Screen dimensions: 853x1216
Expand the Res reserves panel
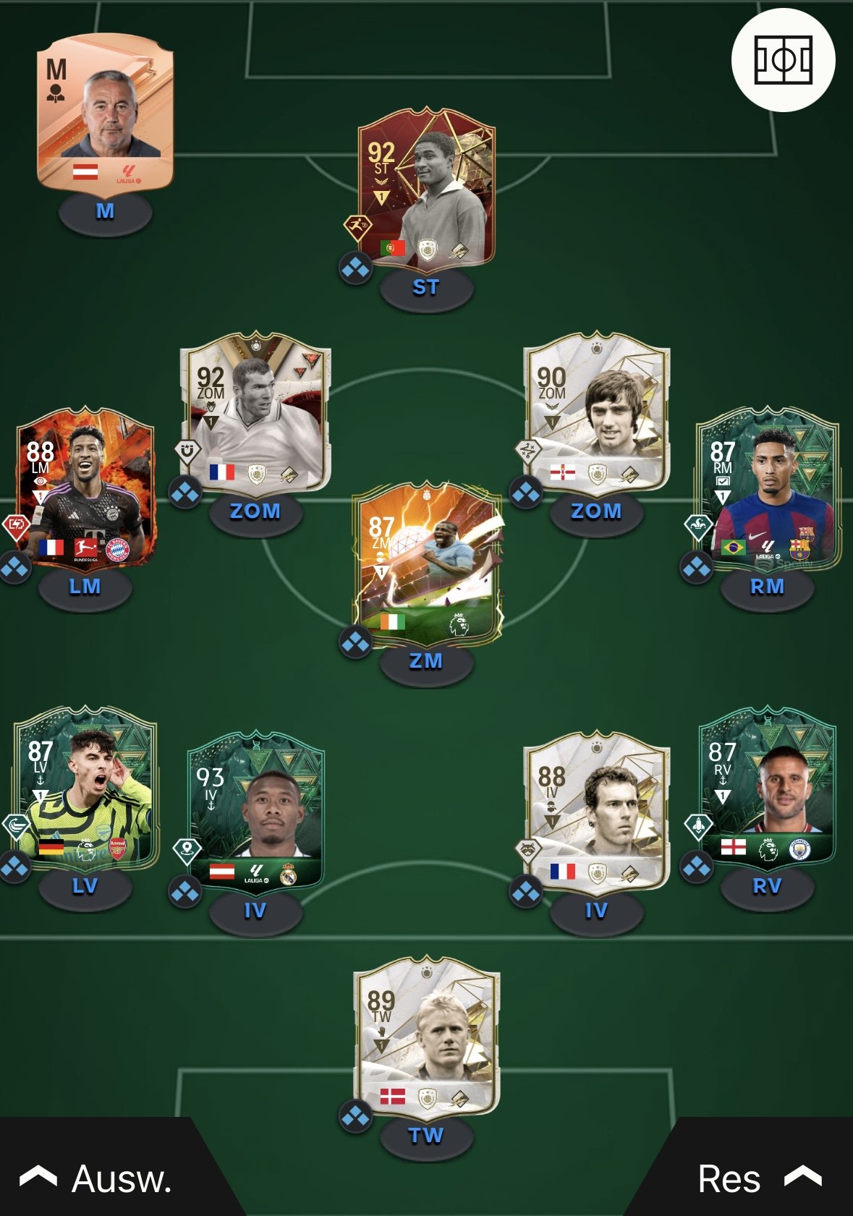click(x=760, y=1179)
